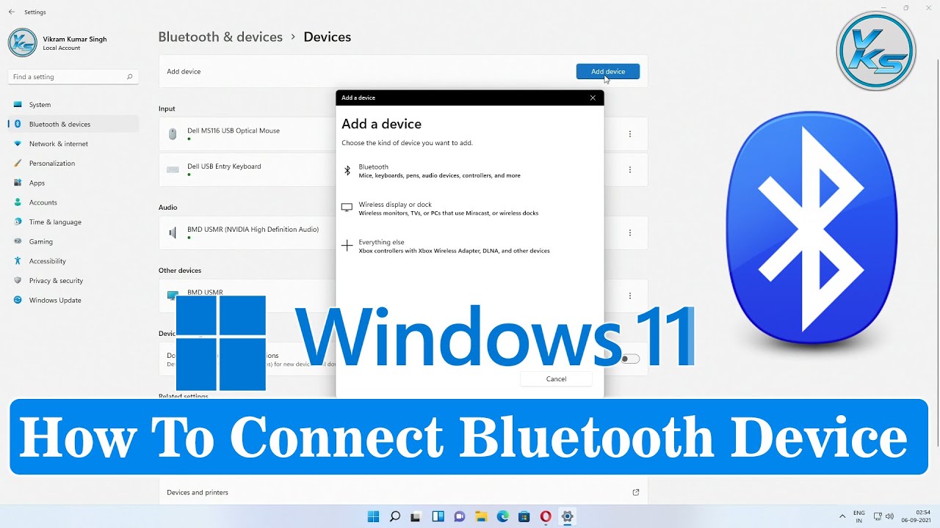
Task: Open Time & language settings
Action: 72,222
